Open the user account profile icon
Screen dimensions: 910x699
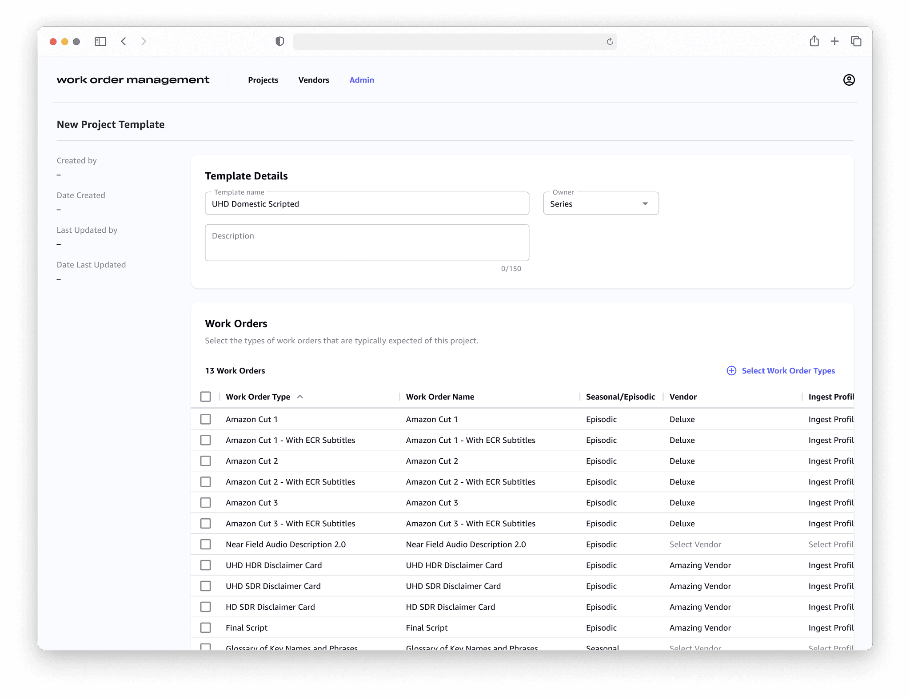coord(849,80)
